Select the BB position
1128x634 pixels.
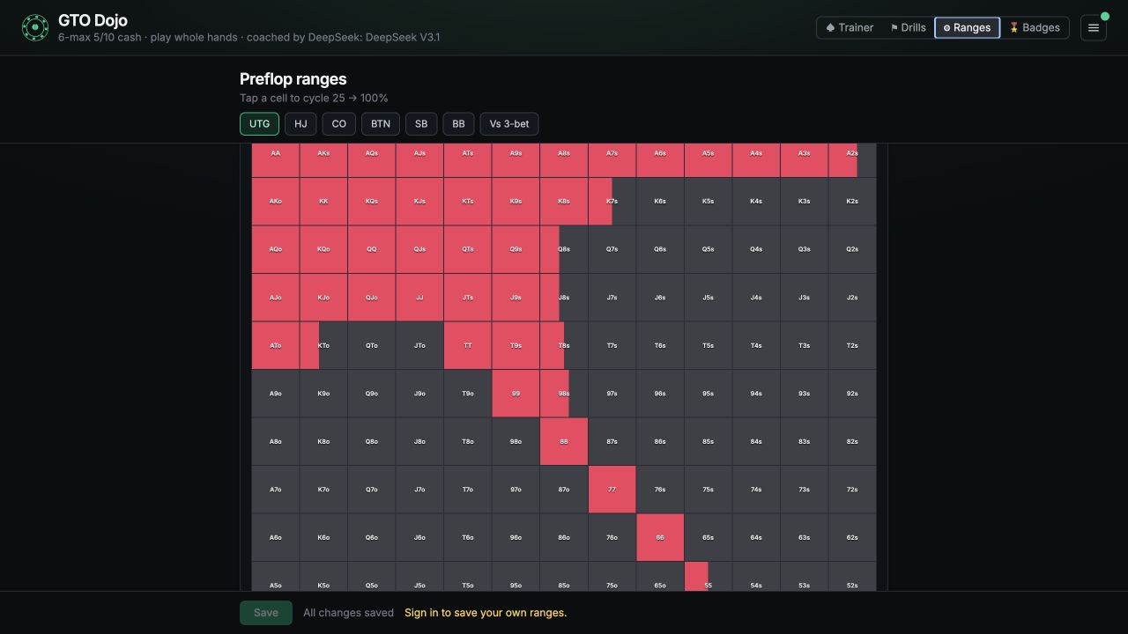[x=458, y=124]
